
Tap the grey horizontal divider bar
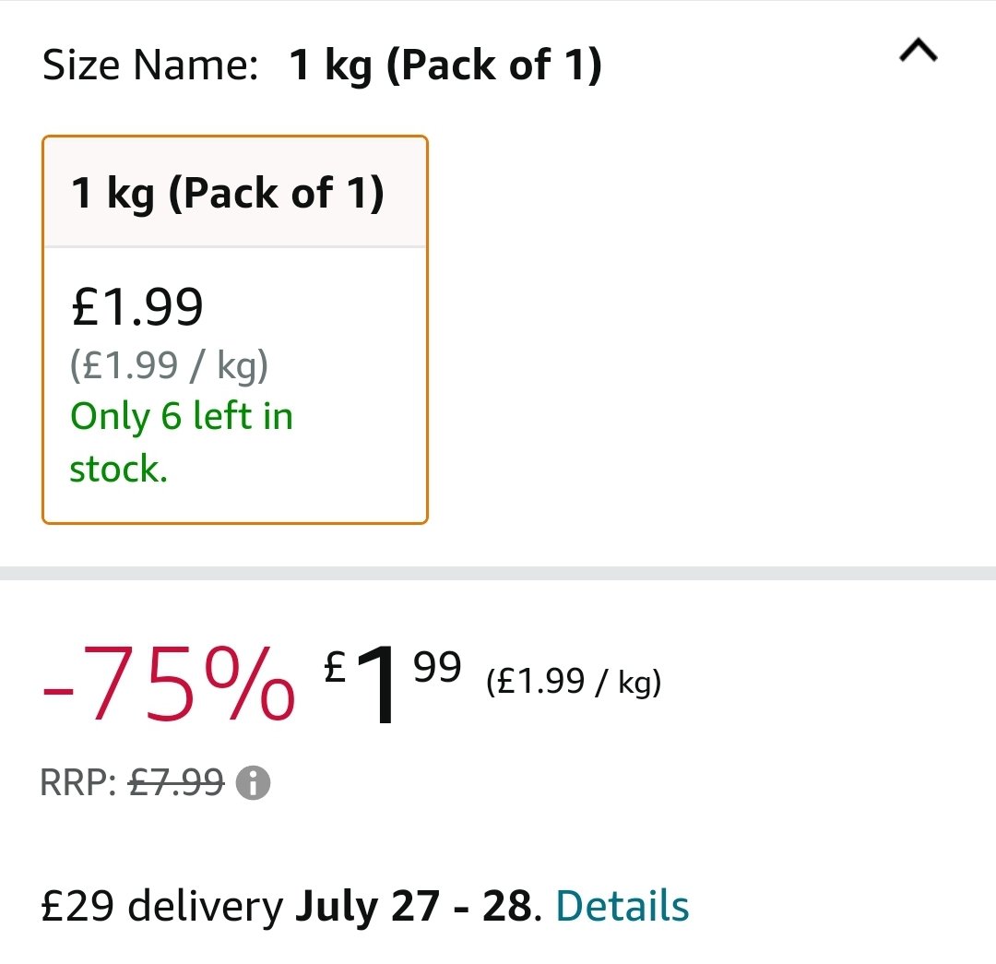tap(498, 573)
